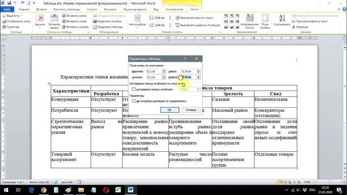
Task: Open the Разметка страницы tab
Action: point(66,10)
